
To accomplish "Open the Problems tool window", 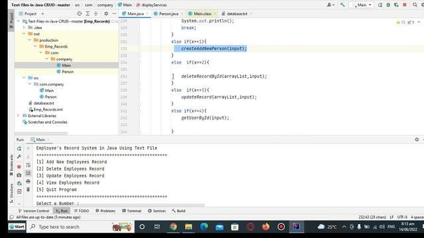I will (x=105, y=211).
